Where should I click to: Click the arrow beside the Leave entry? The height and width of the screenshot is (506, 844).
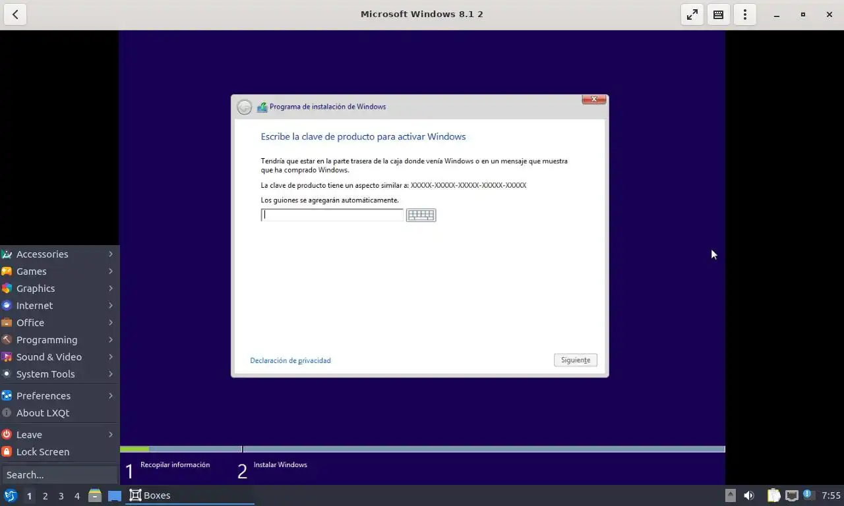tap(111, 435)
